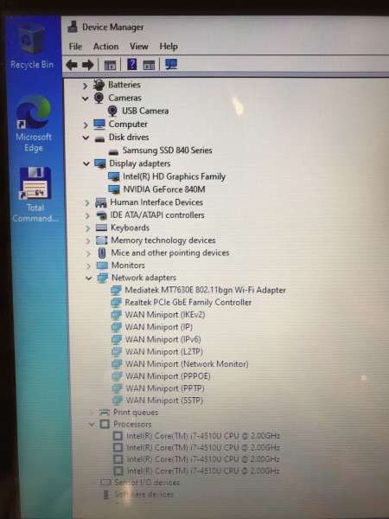Select Mediatek MT7630E 802.11bgn Wi-Fi Adapter

(x=205, y=291)
